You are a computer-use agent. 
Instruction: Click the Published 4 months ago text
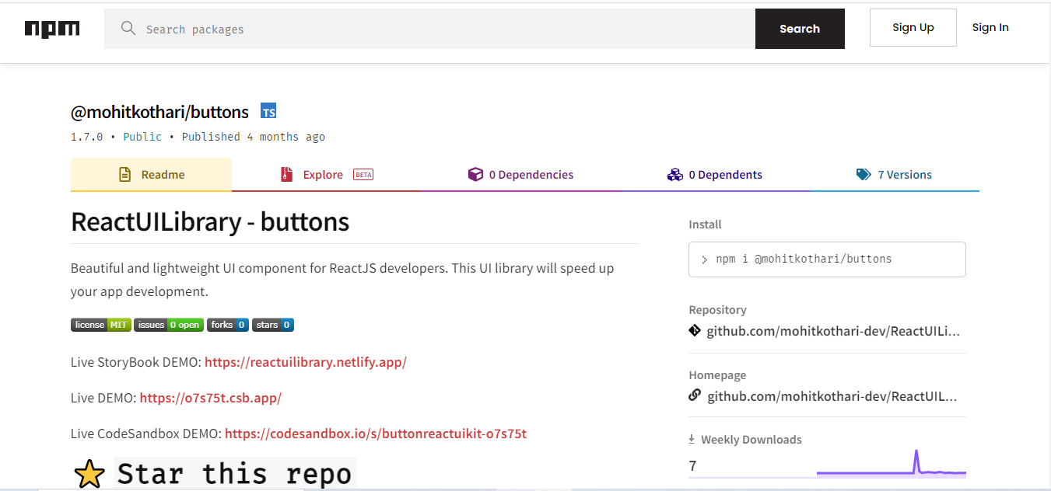tap(254, 137)
